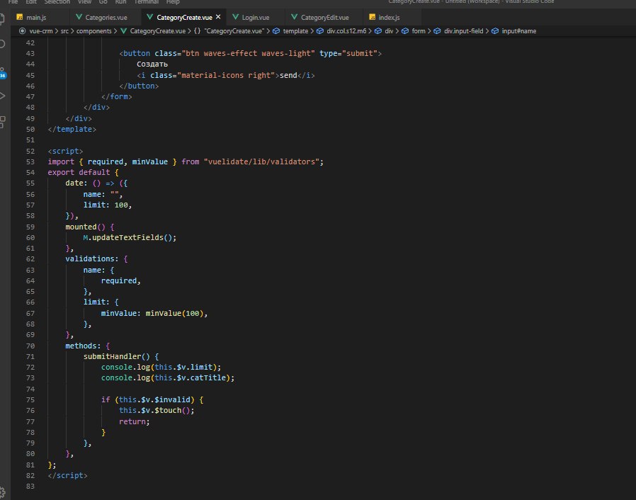Open Source Control view with 36 badge
This screenshot has height=500, width=636.
click(2, 72)
